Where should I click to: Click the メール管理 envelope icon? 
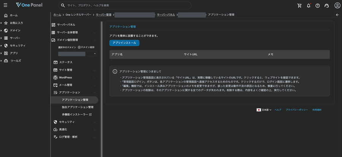[x=55, y=85]
